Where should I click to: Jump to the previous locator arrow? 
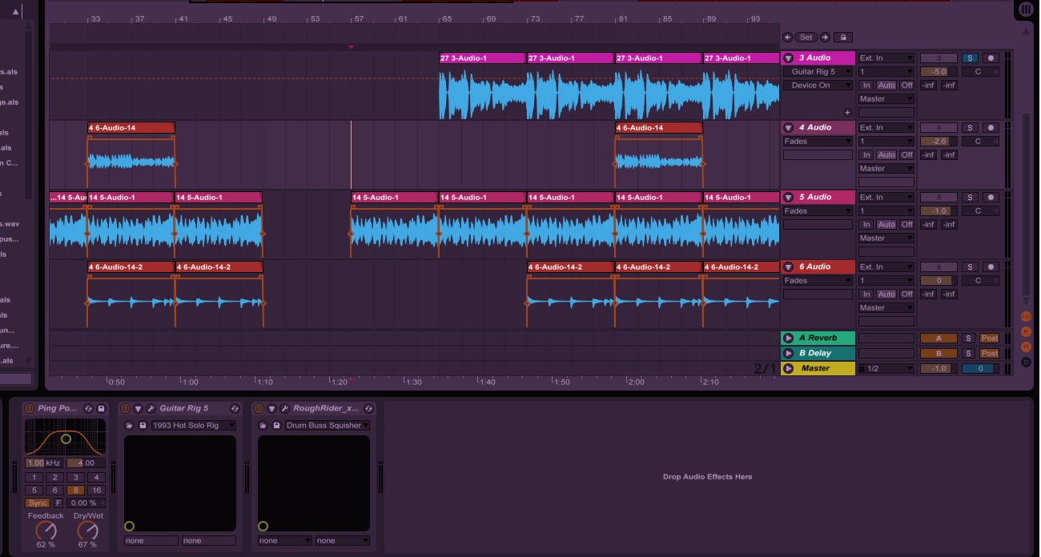[x=787, y=38]
